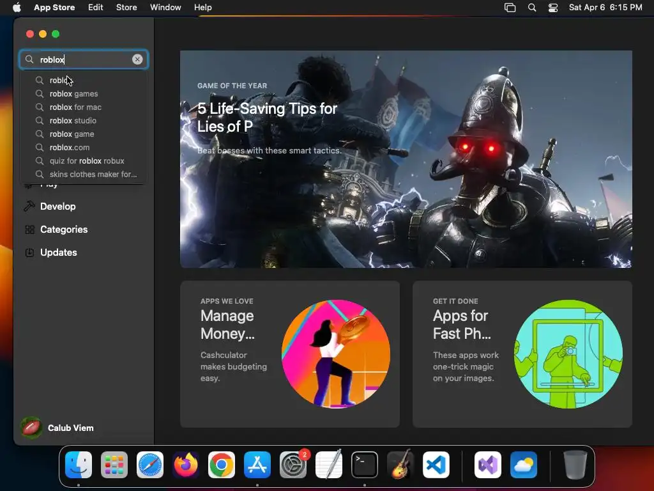Launch GarageBand from the dock

[x=400, y=465]
